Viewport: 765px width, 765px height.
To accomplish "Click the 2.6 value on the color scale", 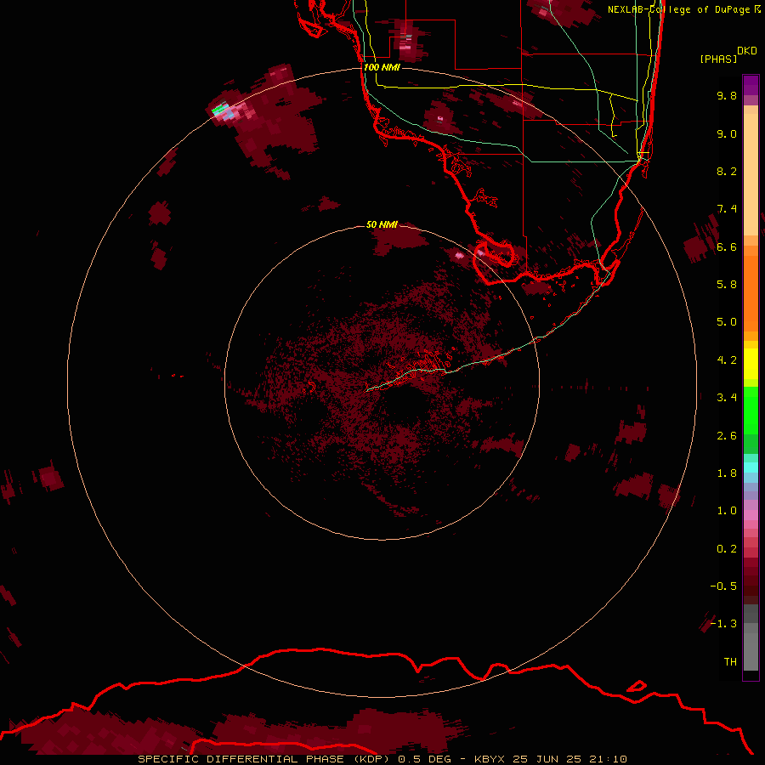I will (x=727, y=436).
